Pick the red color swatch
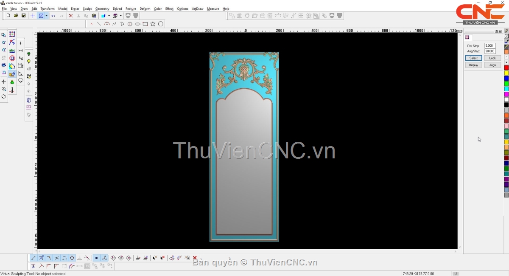509x276 pixels. 506,68
